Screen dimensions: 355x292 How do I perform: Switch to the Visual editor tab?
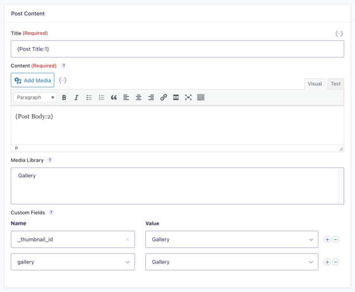315,84
